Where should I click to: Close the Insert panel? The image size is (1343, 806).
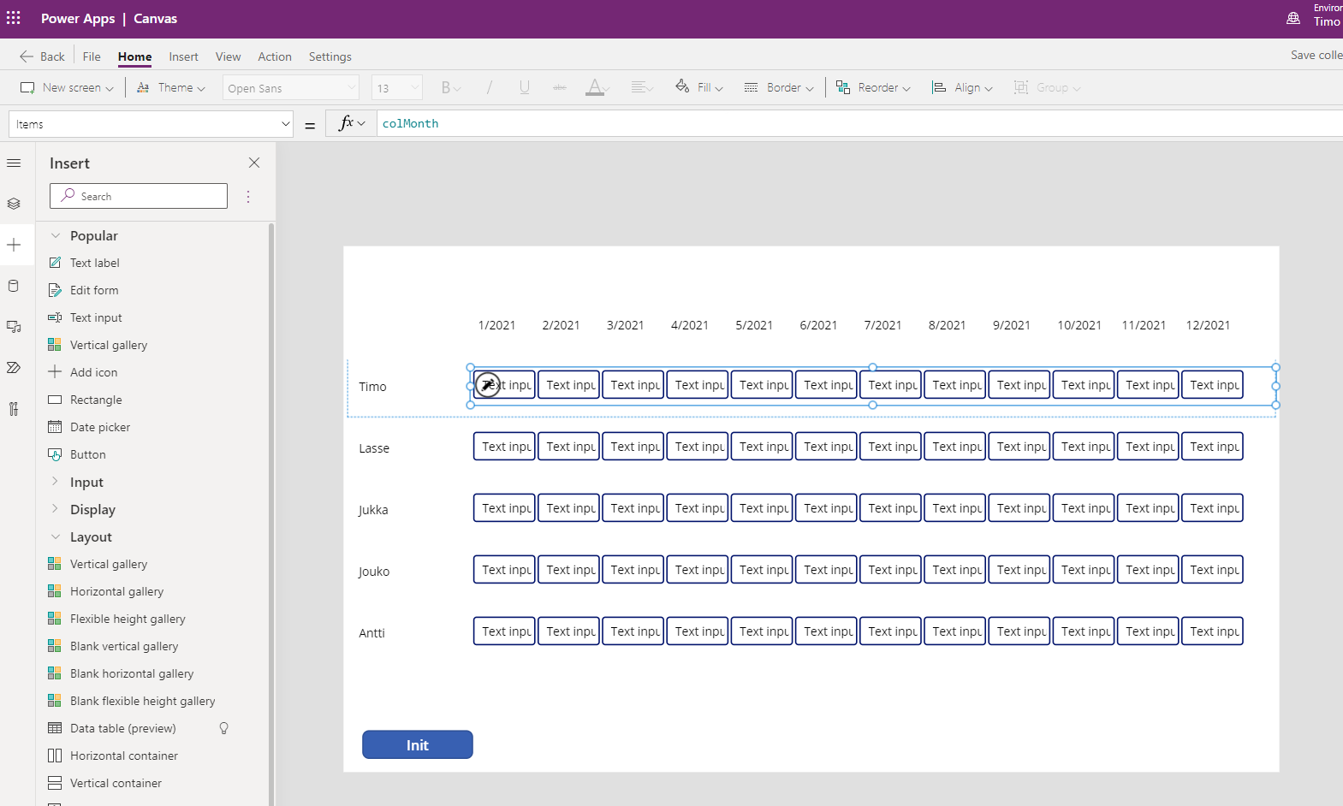coord(254,163)
